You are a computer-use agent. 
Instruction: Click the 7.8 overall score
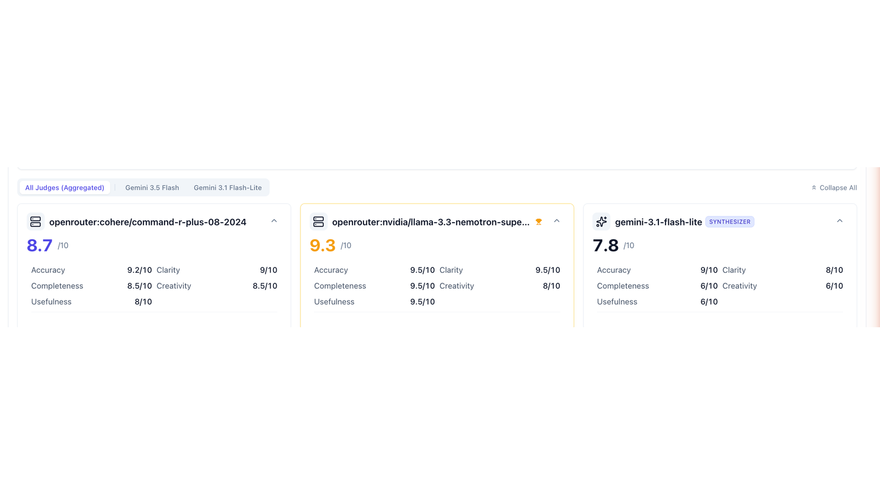tap(606, 245)
